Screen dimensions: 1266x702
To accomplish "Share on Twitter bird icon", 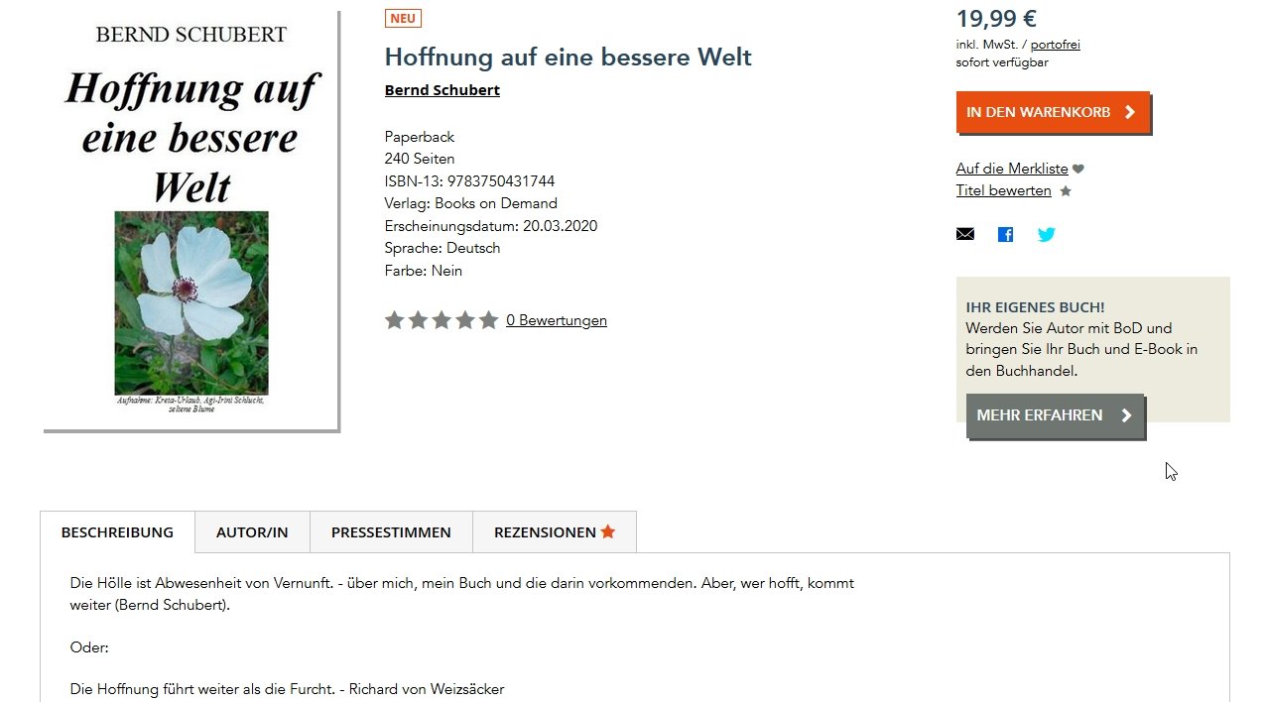I will tap(1047, 235).
